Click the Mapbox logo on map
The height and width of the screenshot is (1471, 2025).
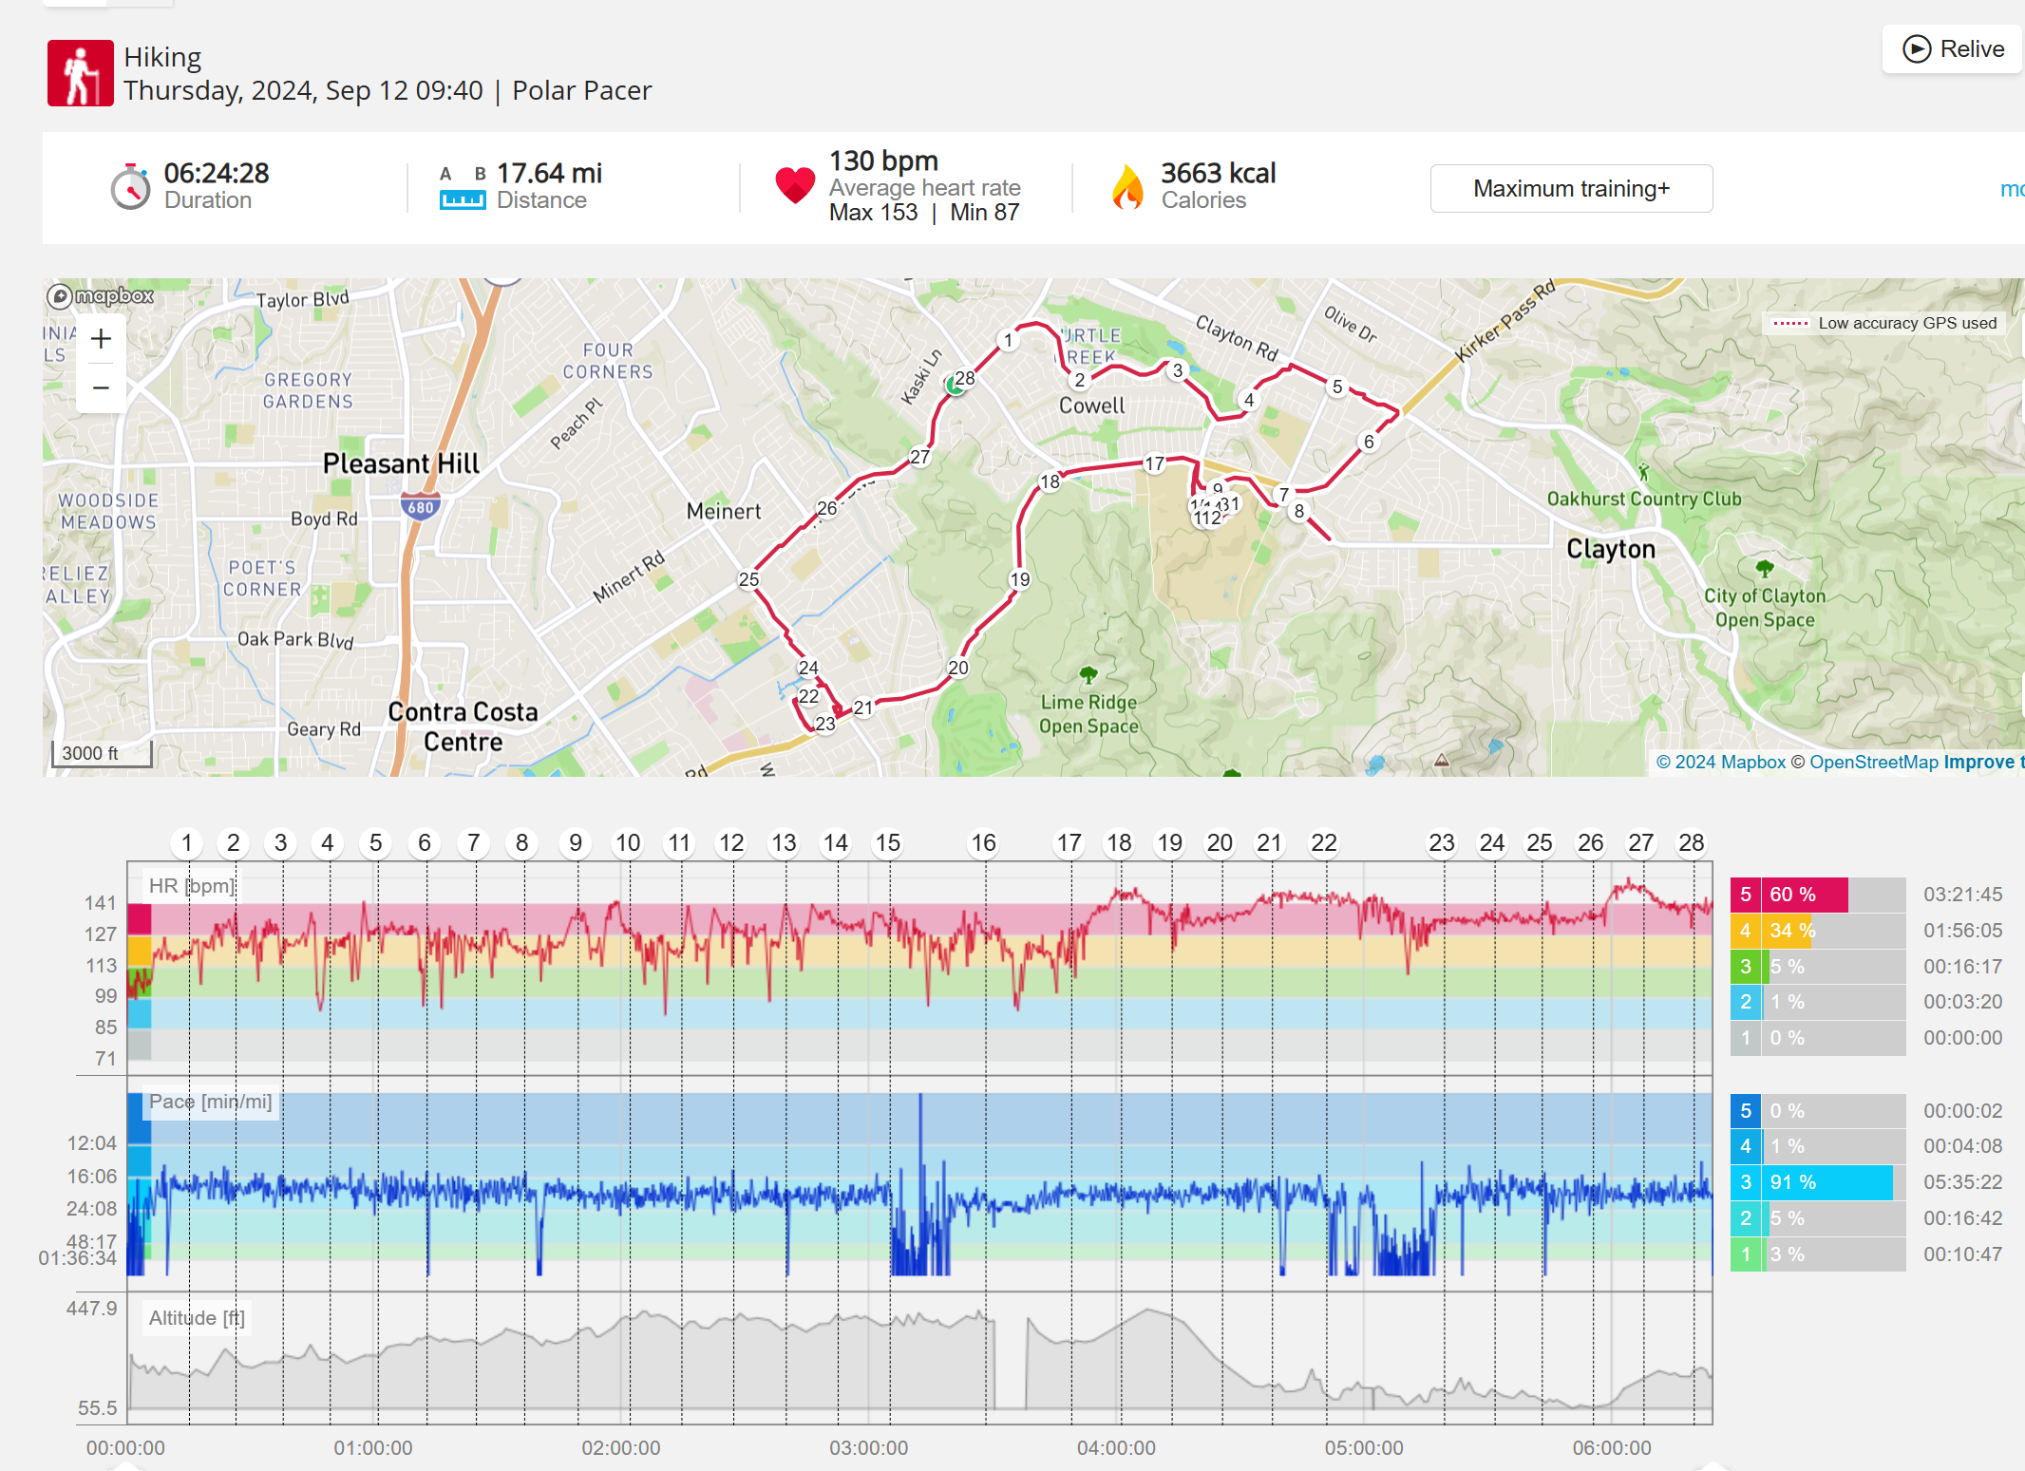tap(101, 296)
